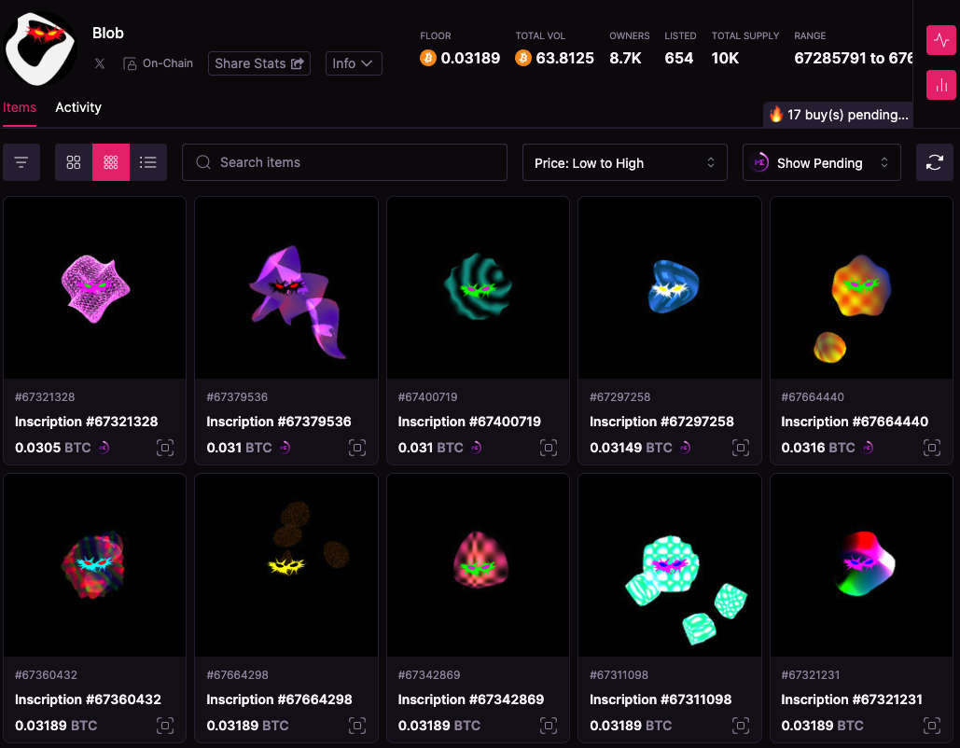Select the Items tab
The width and height of the screenshot is (960, 748).
click(x=20, y=107)
